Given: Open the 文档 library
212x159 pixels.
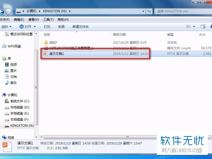Looking at the screenshot, I should coord(14,77).
